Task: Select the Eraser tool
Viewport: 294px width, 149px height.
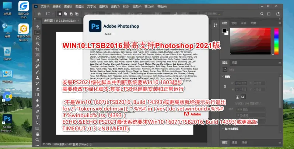Action: [37, 89]
